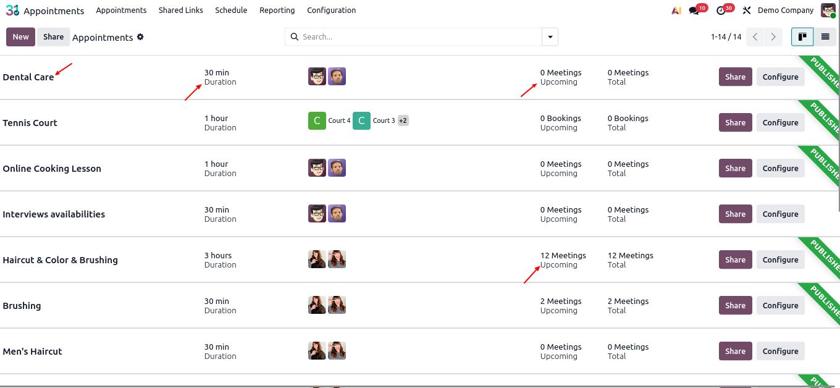Open the Reporting menu
840x388 pixels.
[277, 11]
